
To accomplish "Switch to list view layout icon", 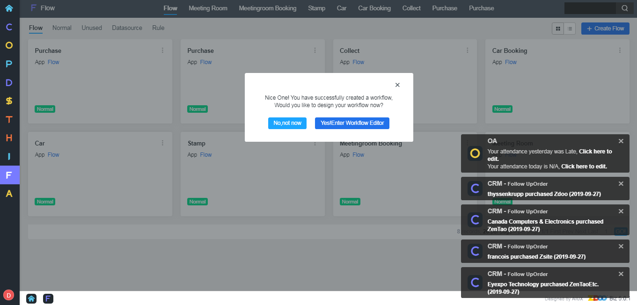I will pyautogui.click(x=570, y=29).
